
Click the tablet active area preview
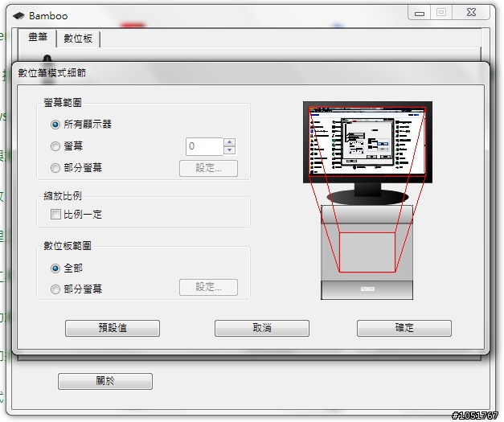pyautogui.click(x=367, y=252)
